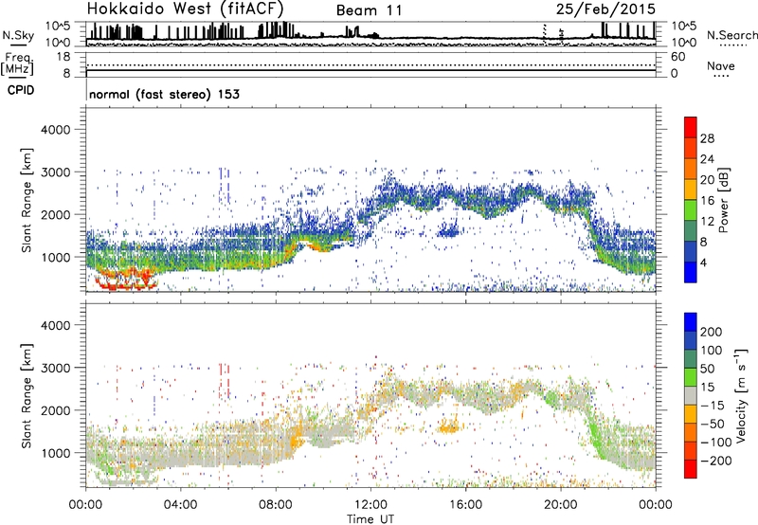Click the "Hokkaido West (fitACF)" plot title
The image size is (758, 525).
(185, 9)
